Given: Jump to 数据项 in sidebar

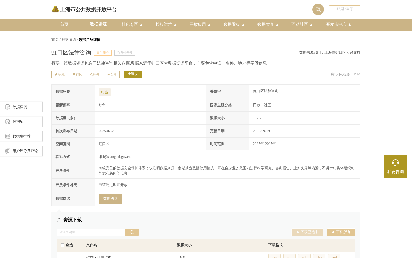Looking at the screenshot, I should 22,122.
